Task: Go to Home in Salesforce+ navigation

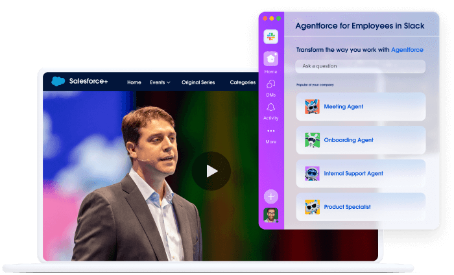Action: pos(134,82)
